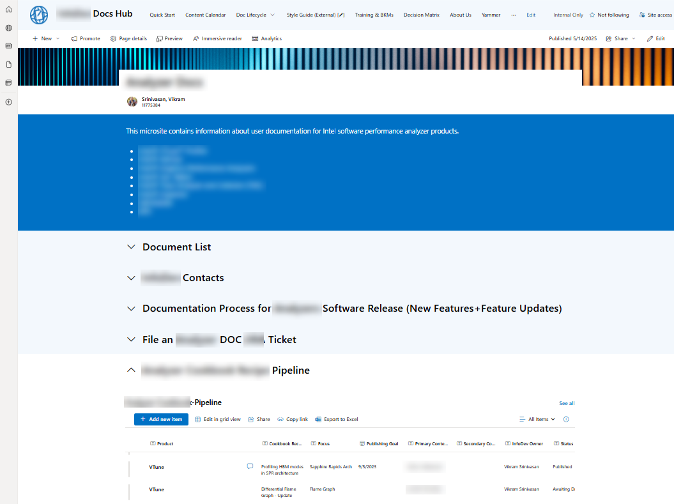Open the file page icon in the left rail
The width and height of the screenshot is (674, 504).
click(8, 65)
